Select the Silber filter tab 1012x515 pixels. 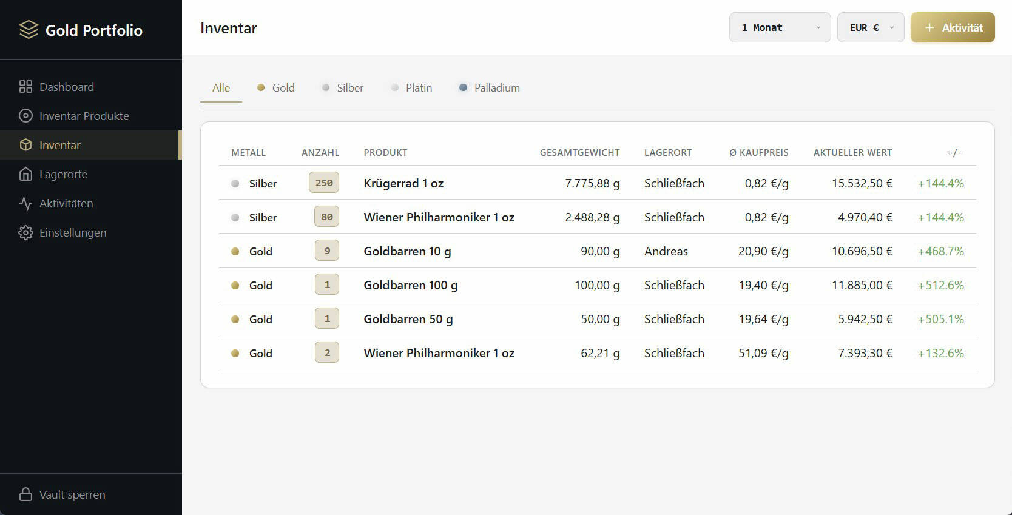pos(343,88)
